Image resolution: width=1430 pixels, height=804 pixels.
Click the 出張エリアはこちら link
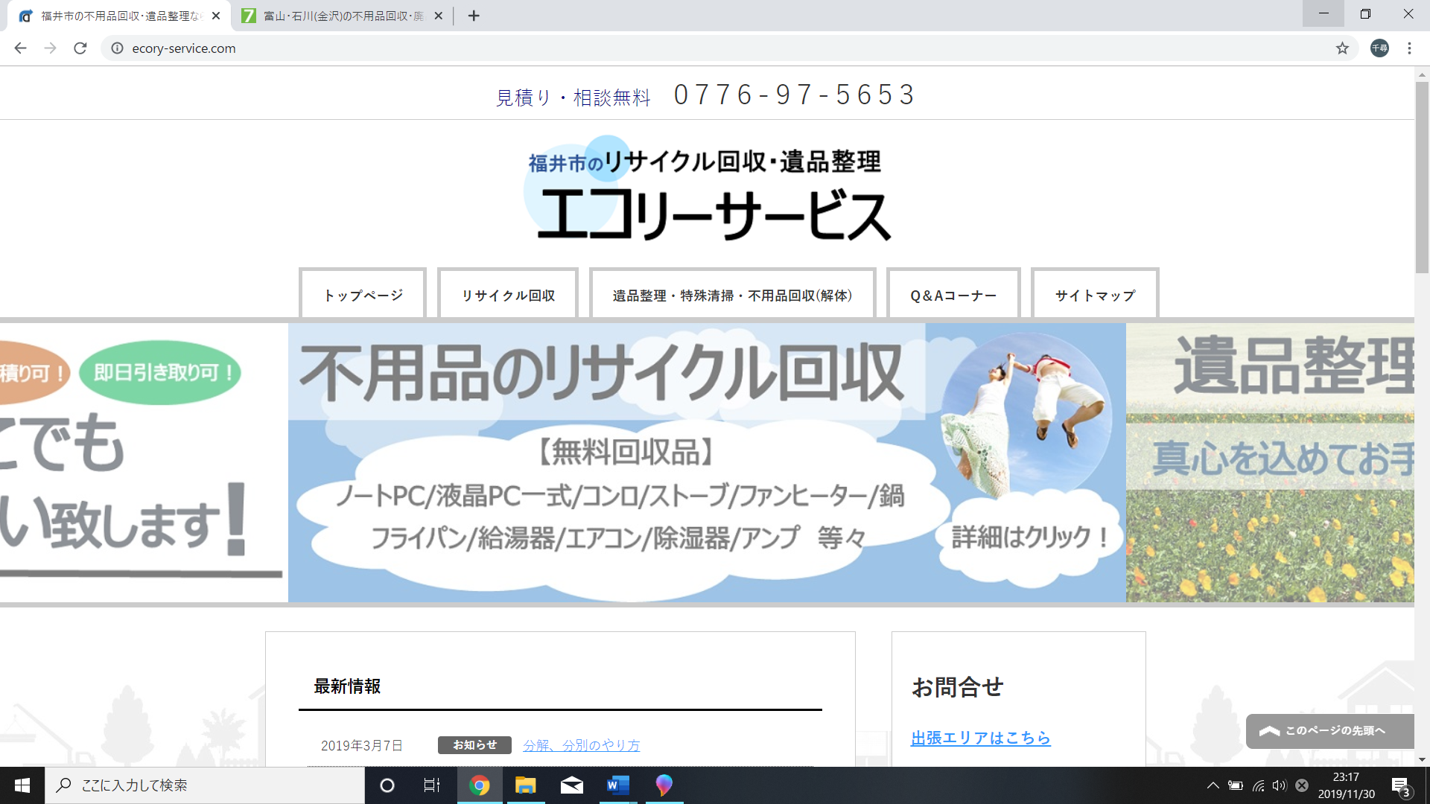tap(980, 738)
